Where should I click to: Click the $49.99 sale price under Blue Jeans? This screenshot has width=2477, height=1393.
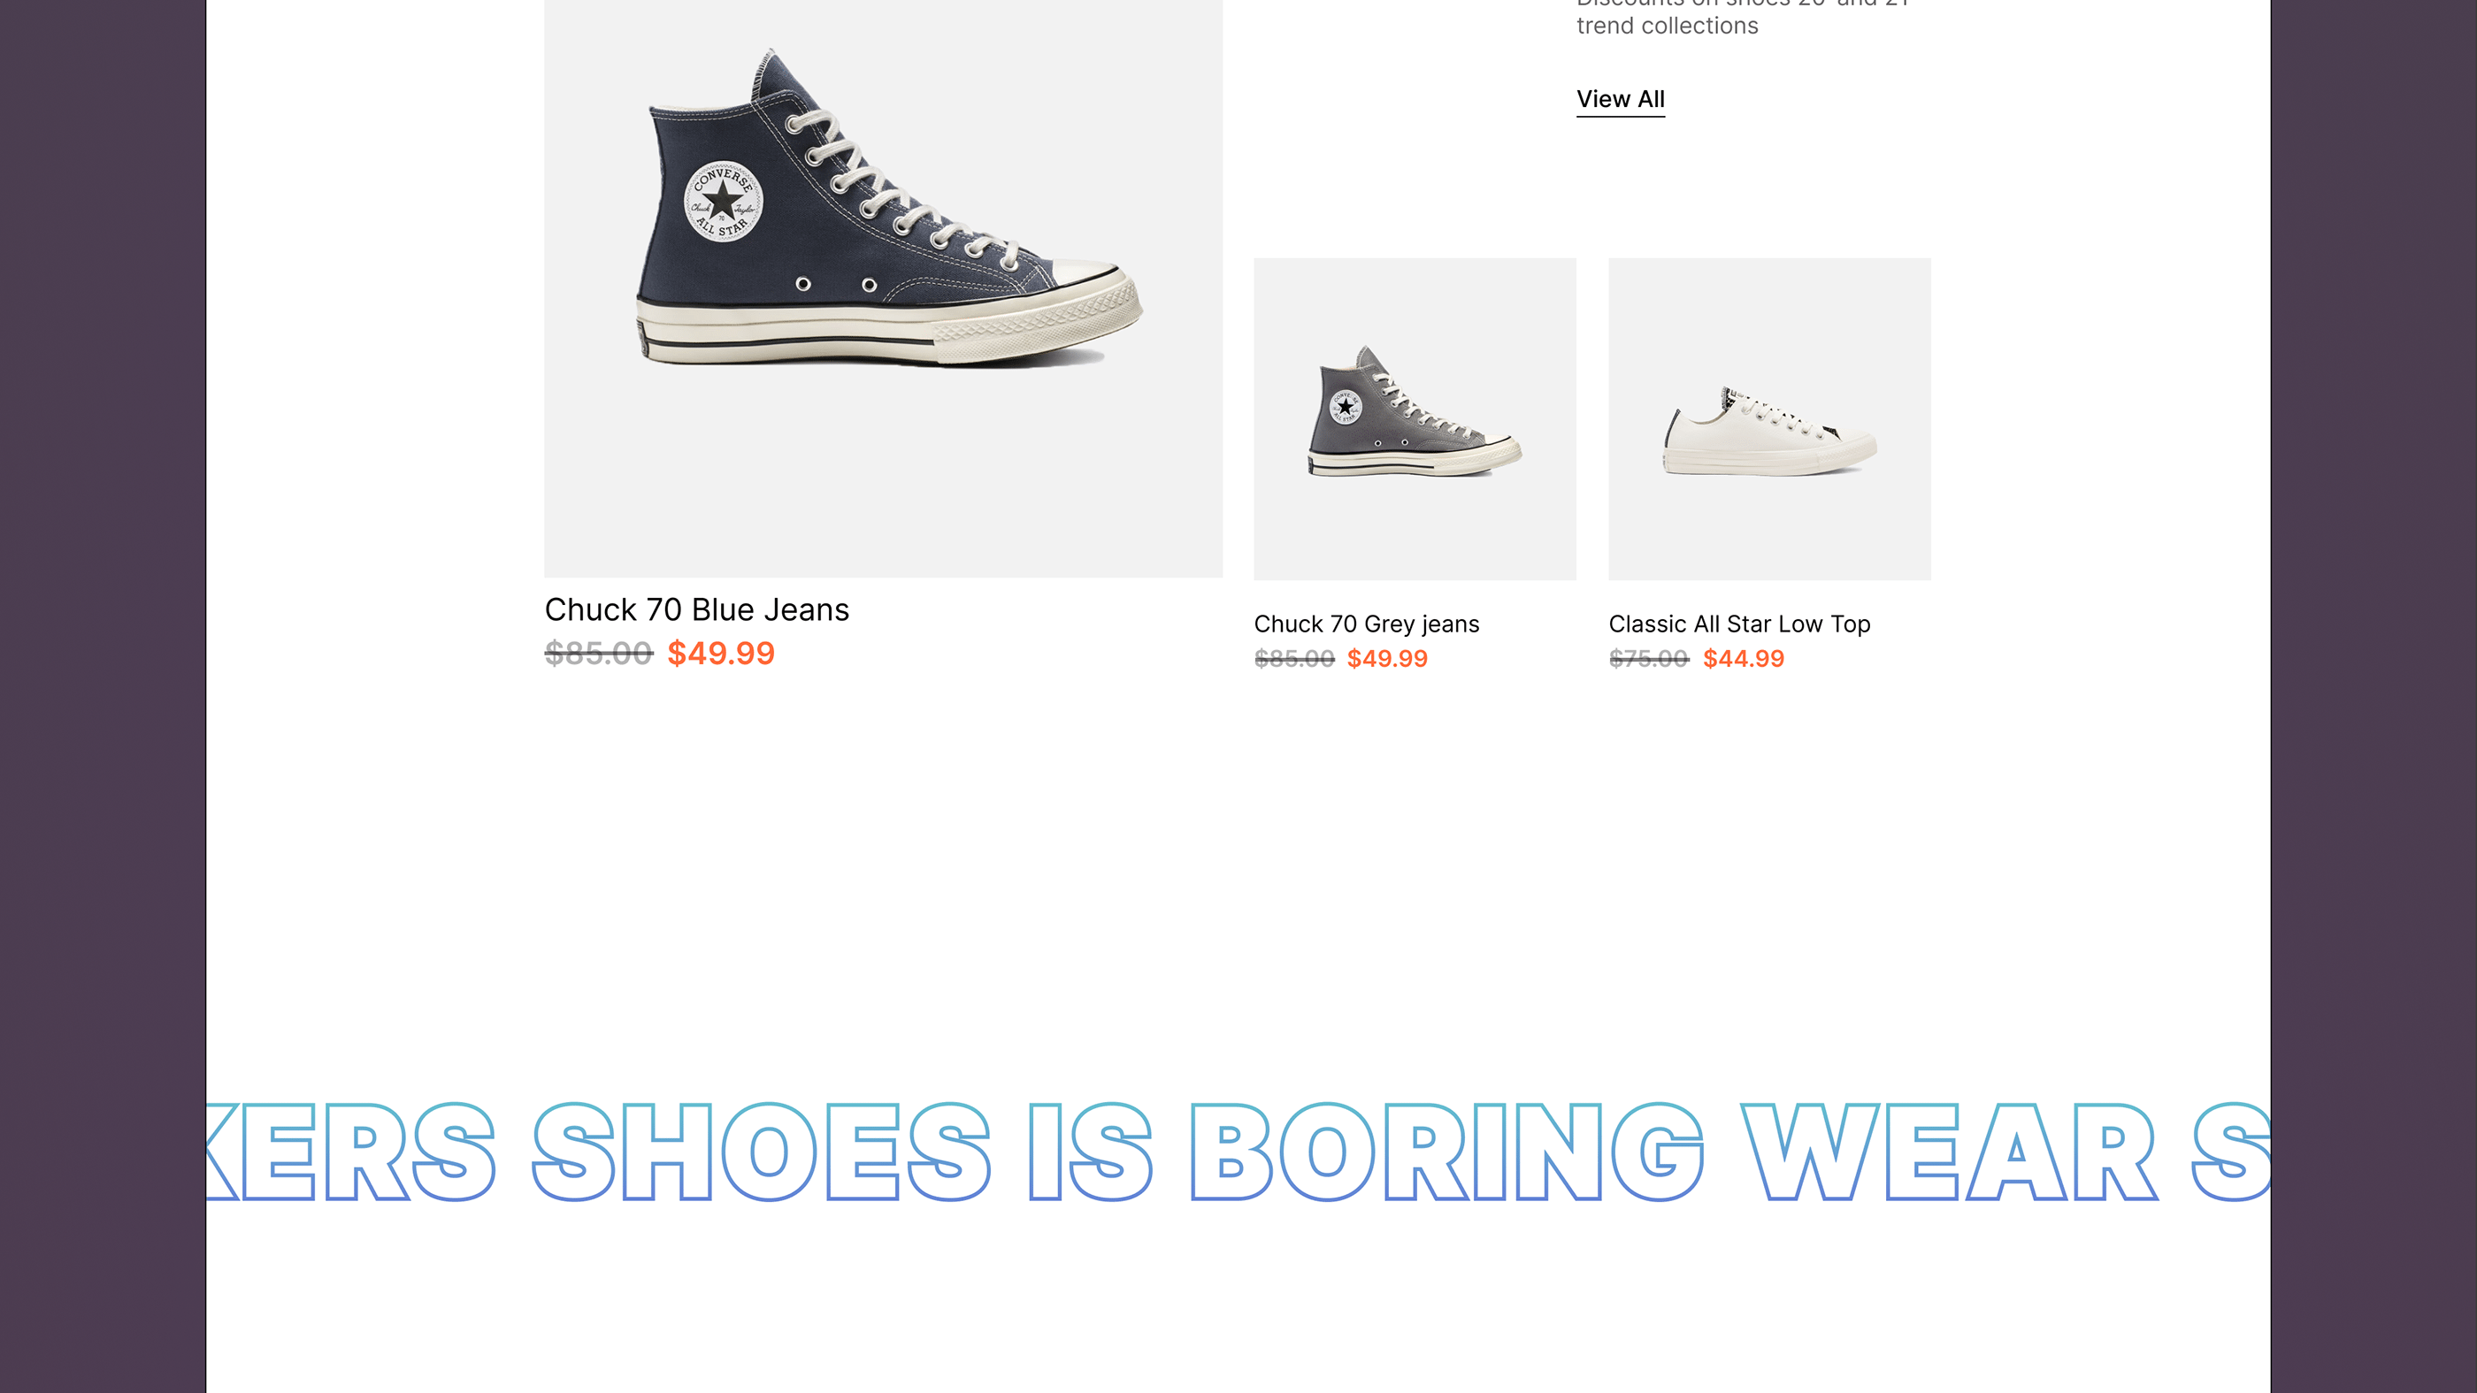tap(721, 654)
